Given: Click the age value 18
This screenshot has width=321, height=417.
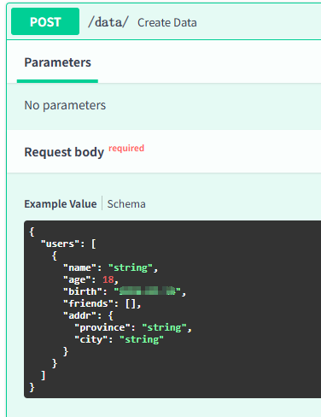Looking at the screenshot, I should (x=108, y=279).
